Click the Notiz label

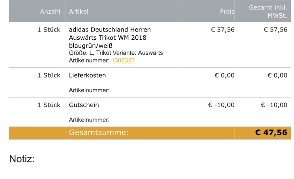[22, 159]
